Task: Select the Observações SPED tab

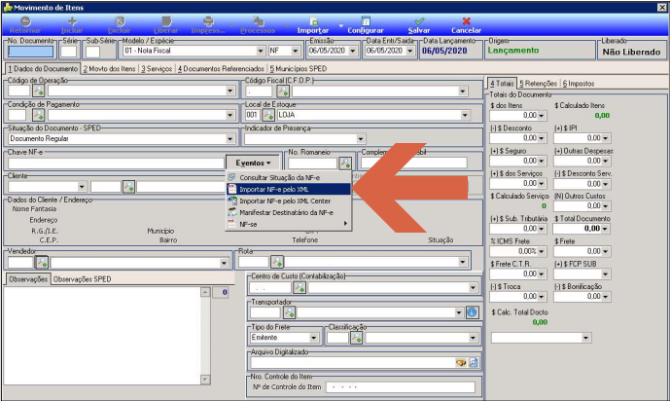Action: click(83, 279)
